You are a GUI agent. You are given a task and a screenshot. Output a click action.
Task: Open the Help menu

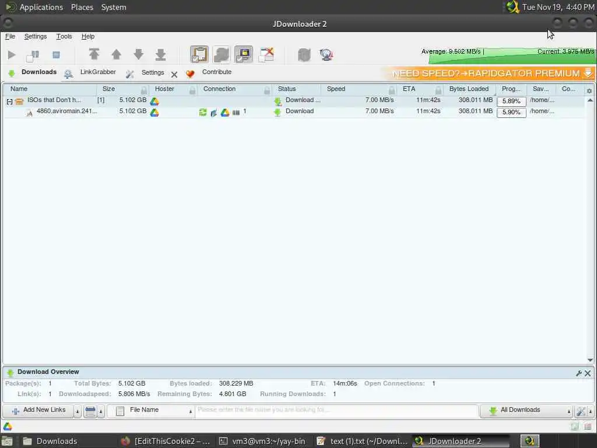(x=88, y=36)
